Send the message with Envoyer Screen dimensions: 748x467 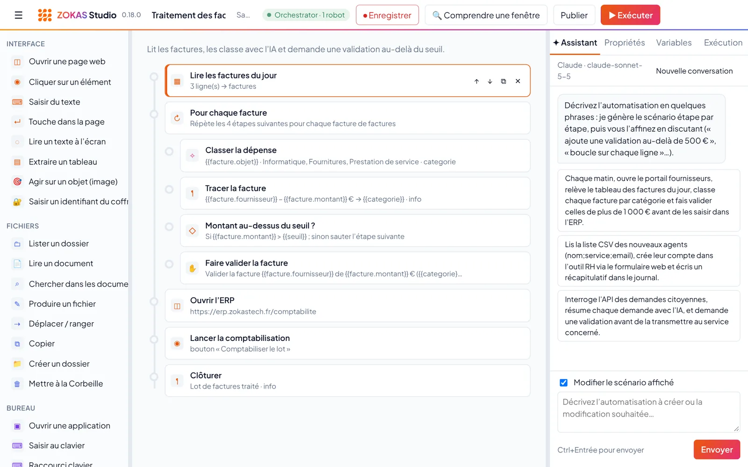[717, 450]
